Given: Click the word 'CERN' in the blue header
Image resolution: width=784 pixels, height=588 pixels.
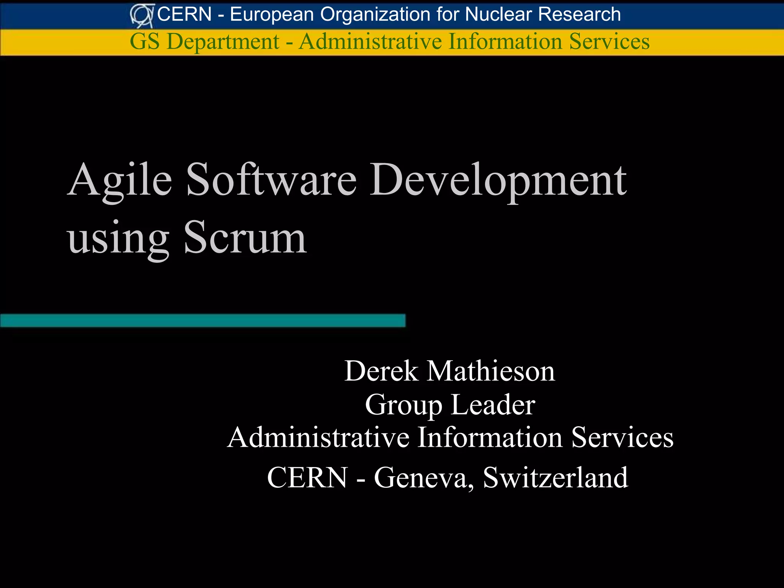Looking at the screenshot, I should click(x=184, y=15).
